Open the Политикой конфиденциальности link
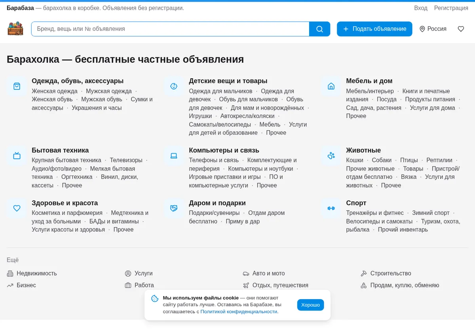 [x=239, y=311]
